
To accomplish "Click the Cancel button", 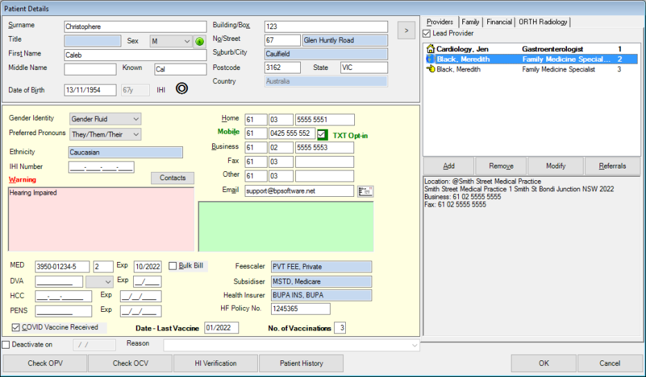I will point(609,363).
